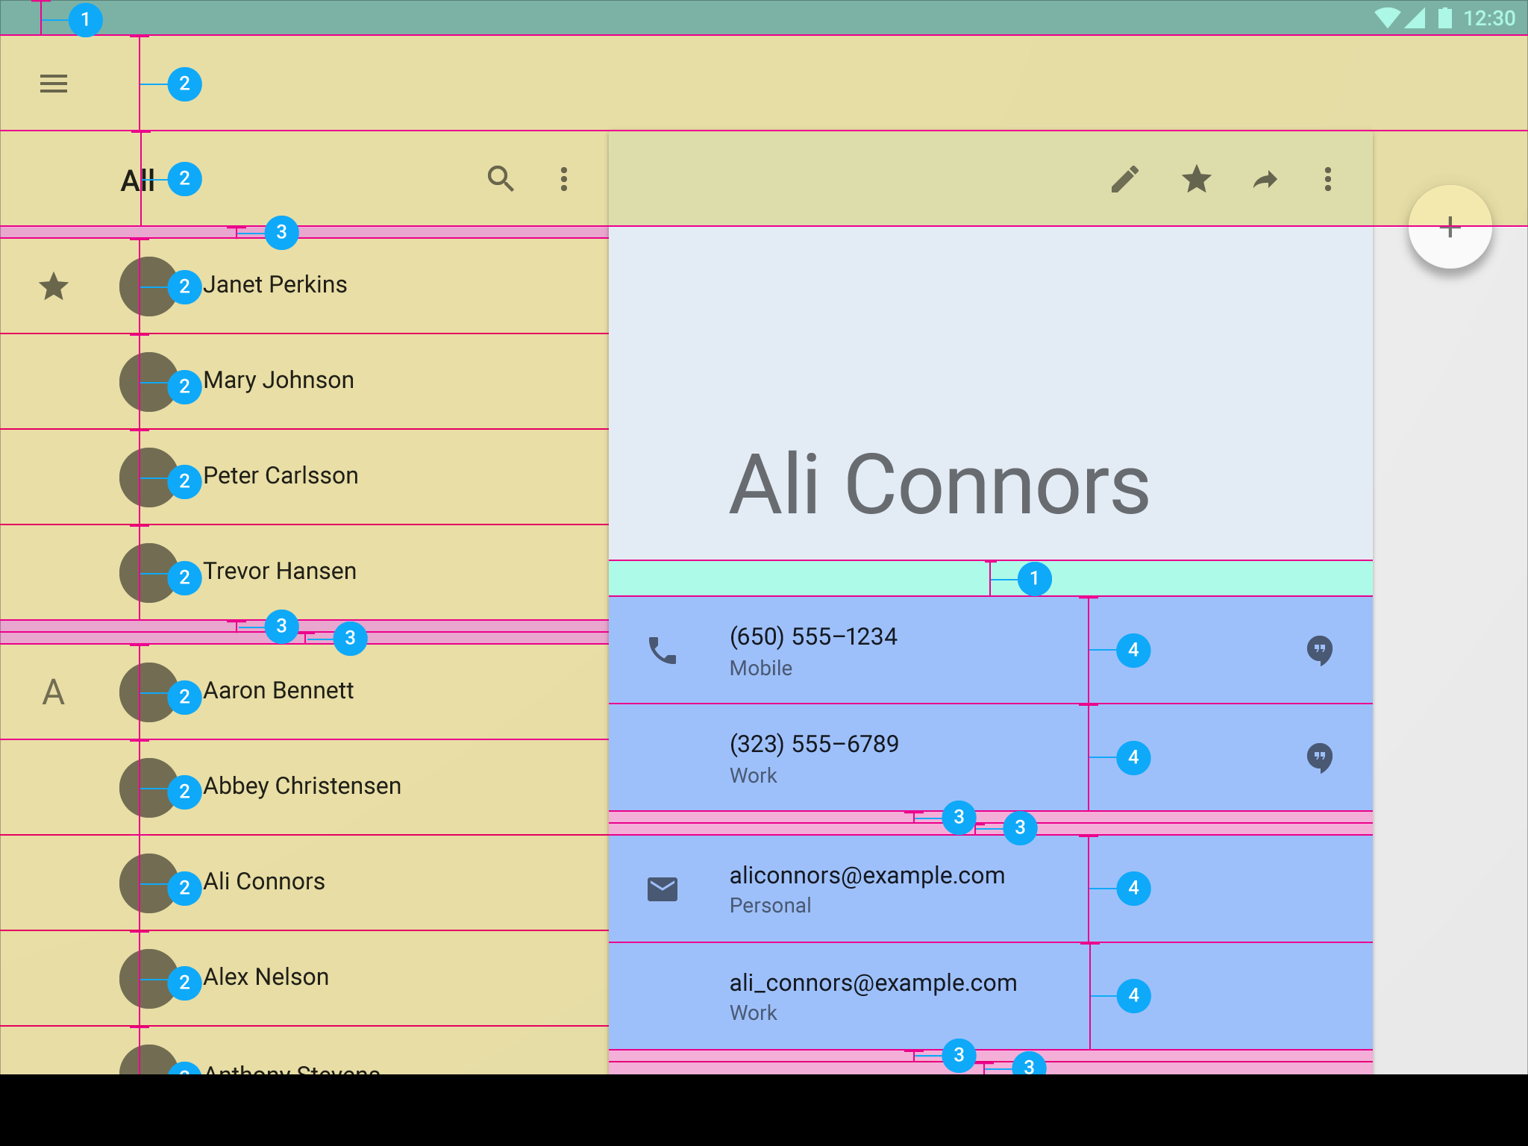
Task: Toggle favorite star for Ali Connors
Action: tap(1197, 179)
